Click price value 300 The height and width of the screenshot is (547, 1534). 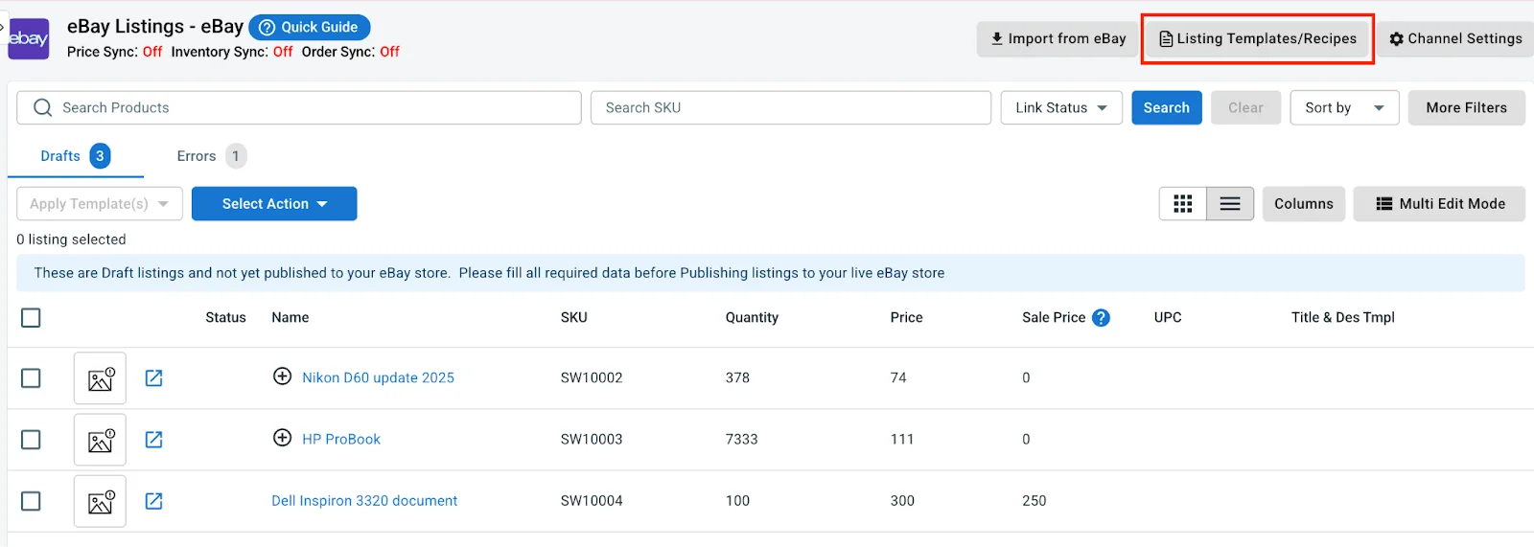point(902,500)
